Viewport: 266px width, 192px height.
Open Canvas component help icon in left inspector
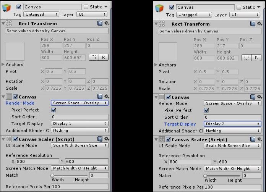100,97
